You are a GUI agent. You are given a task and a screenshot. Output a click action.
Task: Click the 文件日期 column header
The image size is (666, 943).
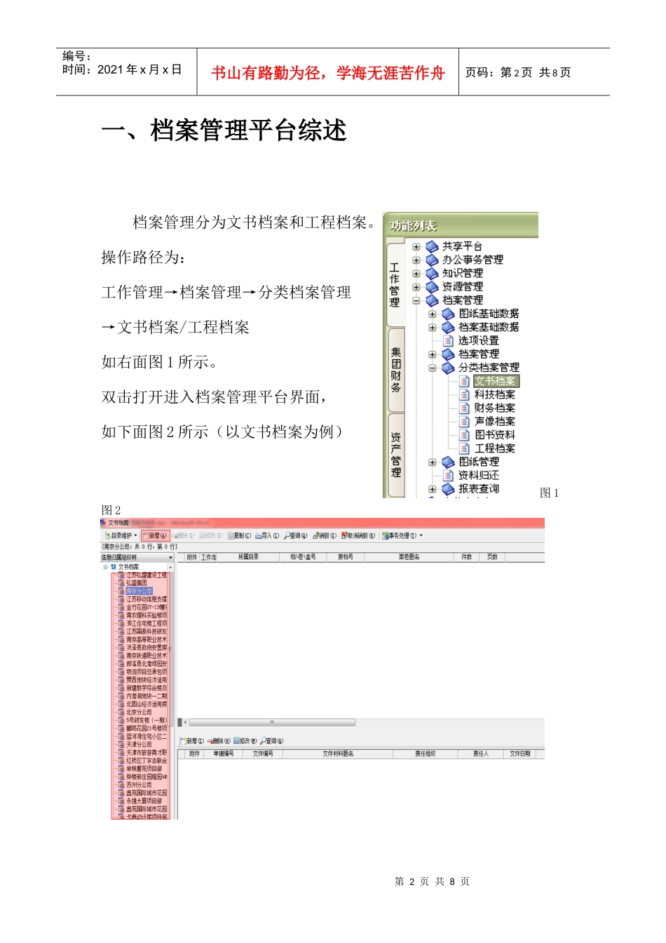tap(520, 754)
